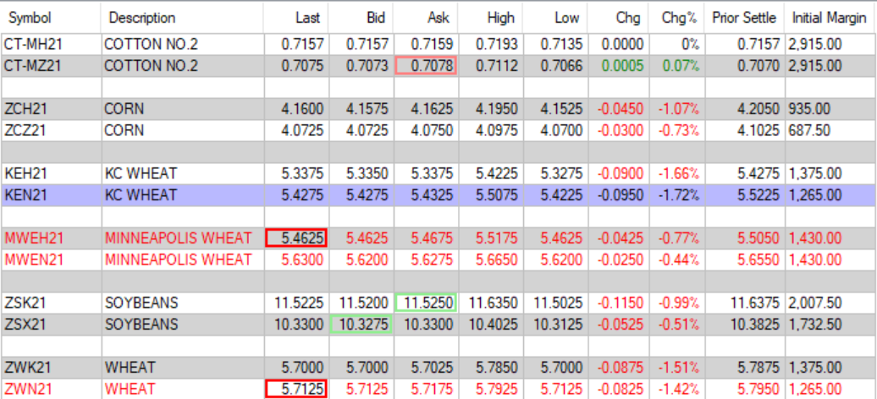Screen dimensions: 877x399
Task: Click Chg -0.0300 for ZCZ21
Action: (617, 131)
